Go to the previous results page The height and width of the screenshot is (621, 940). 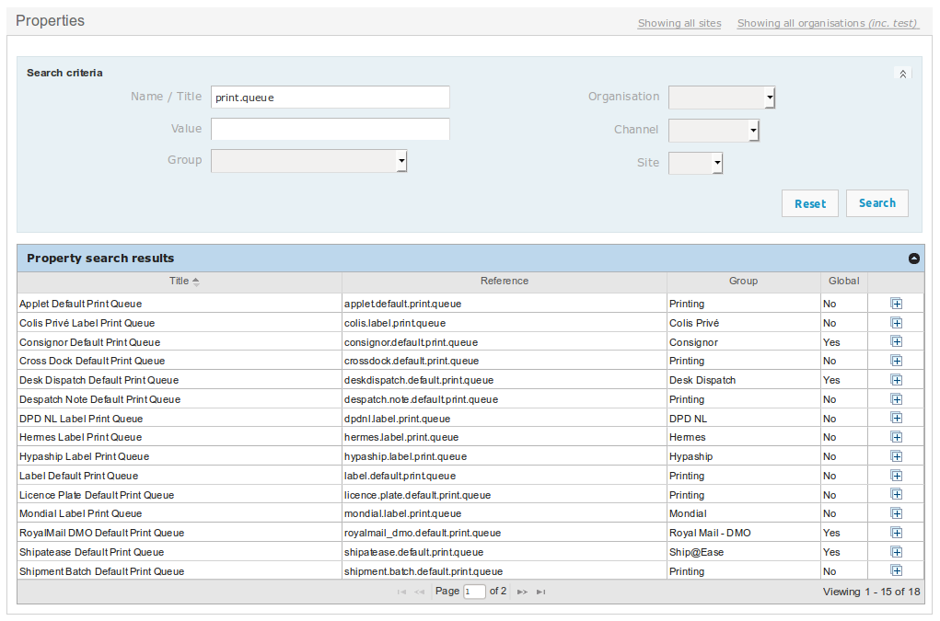tap(420, 592)
